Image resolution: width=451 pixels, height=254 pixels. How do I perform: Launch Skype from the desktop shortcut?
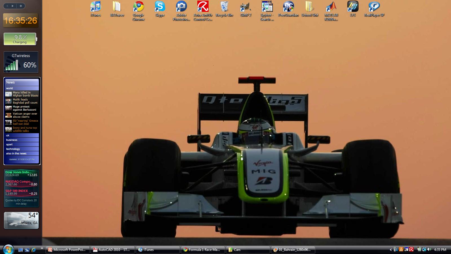click(160, 9)
